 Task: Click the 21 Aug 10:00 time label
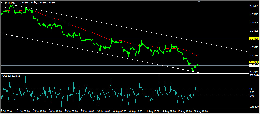click(200, 111)
